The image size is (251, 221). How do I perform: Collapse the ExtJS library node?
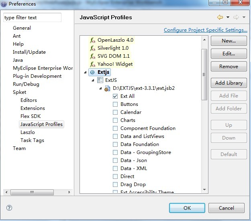93,81
